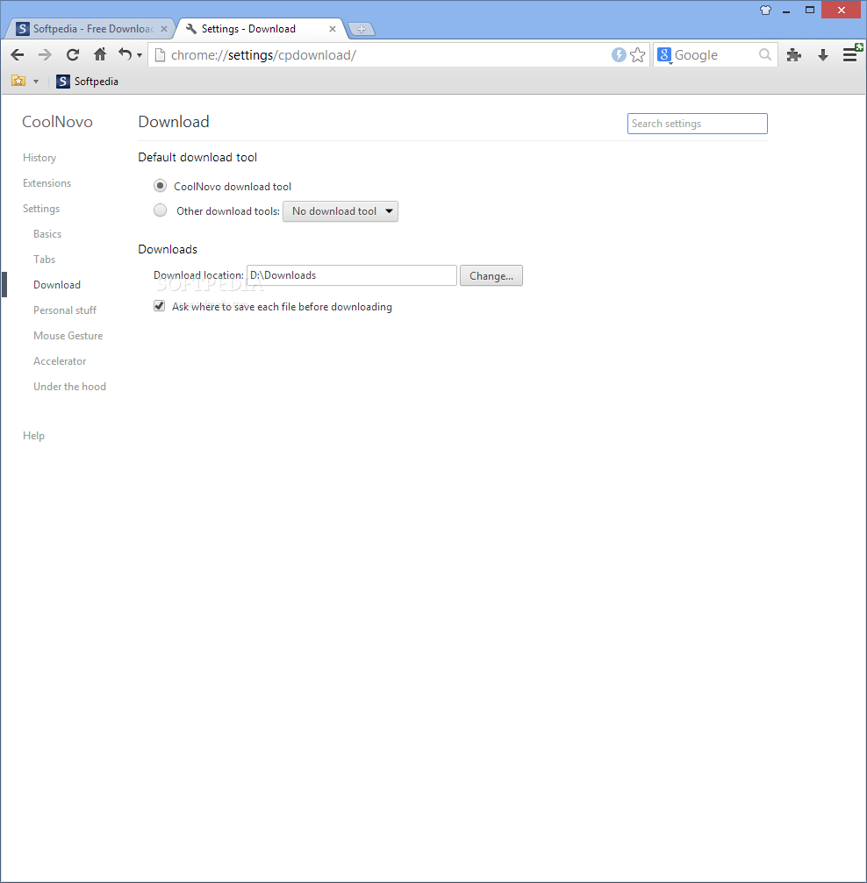Image resolution: width=867 pixels, height=883 pixels.
Task: Click the page icon in the address bar
Action: pyautogui.click(x=160, y=54)
